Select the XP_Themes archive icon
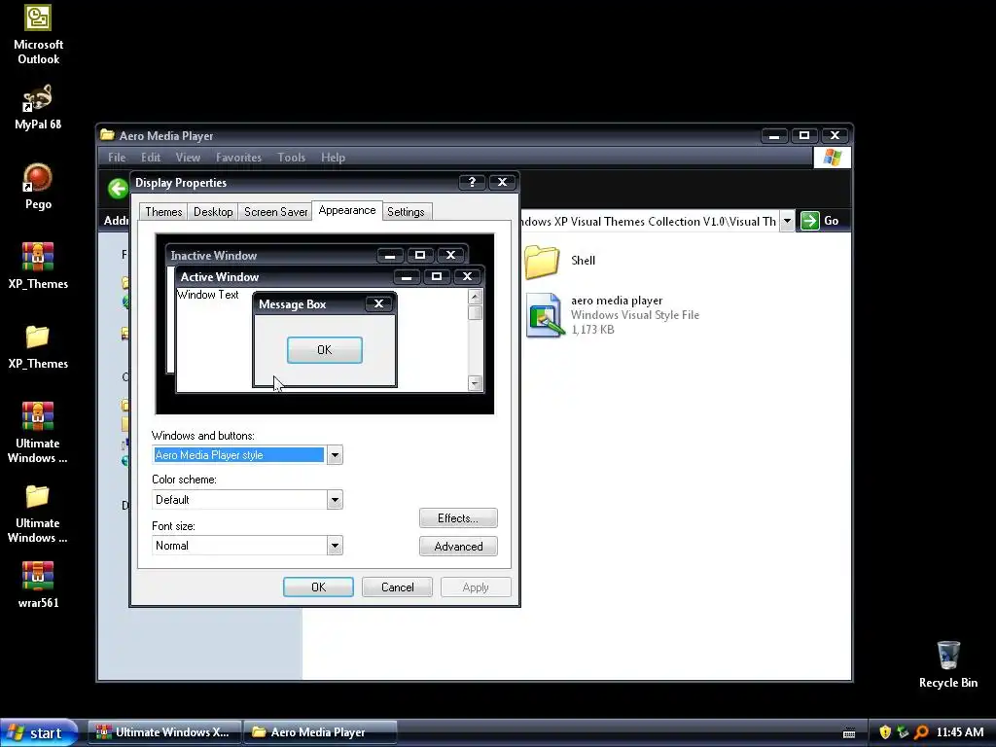The height and width of the screenshot is (747, 996). point(38,257)
